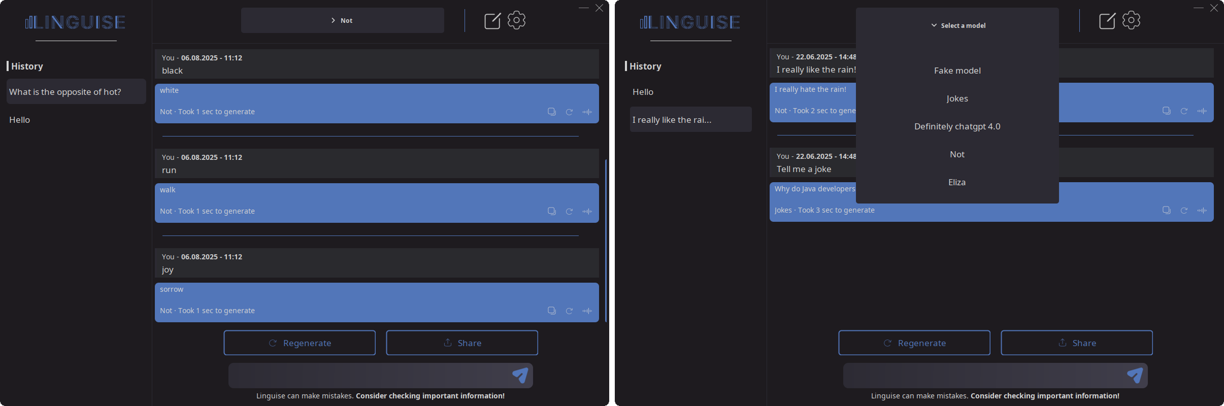Send message with paper plane in left window
This screenshot has height=406, width=1224.
click(520, 376)
